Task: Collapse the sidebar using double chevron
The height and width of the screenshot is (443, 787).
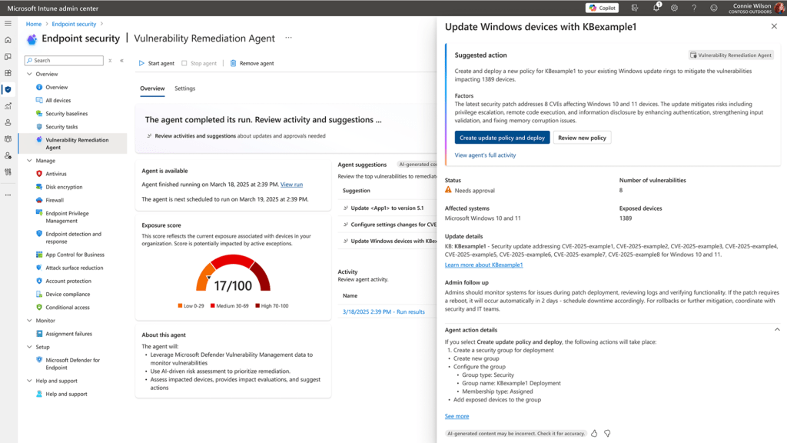Action: click(x=121, y=60)
